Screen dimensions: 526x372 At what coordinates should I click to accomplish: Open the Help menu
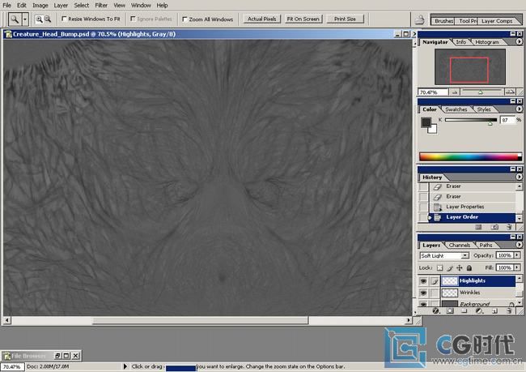[x=162, y=6]
